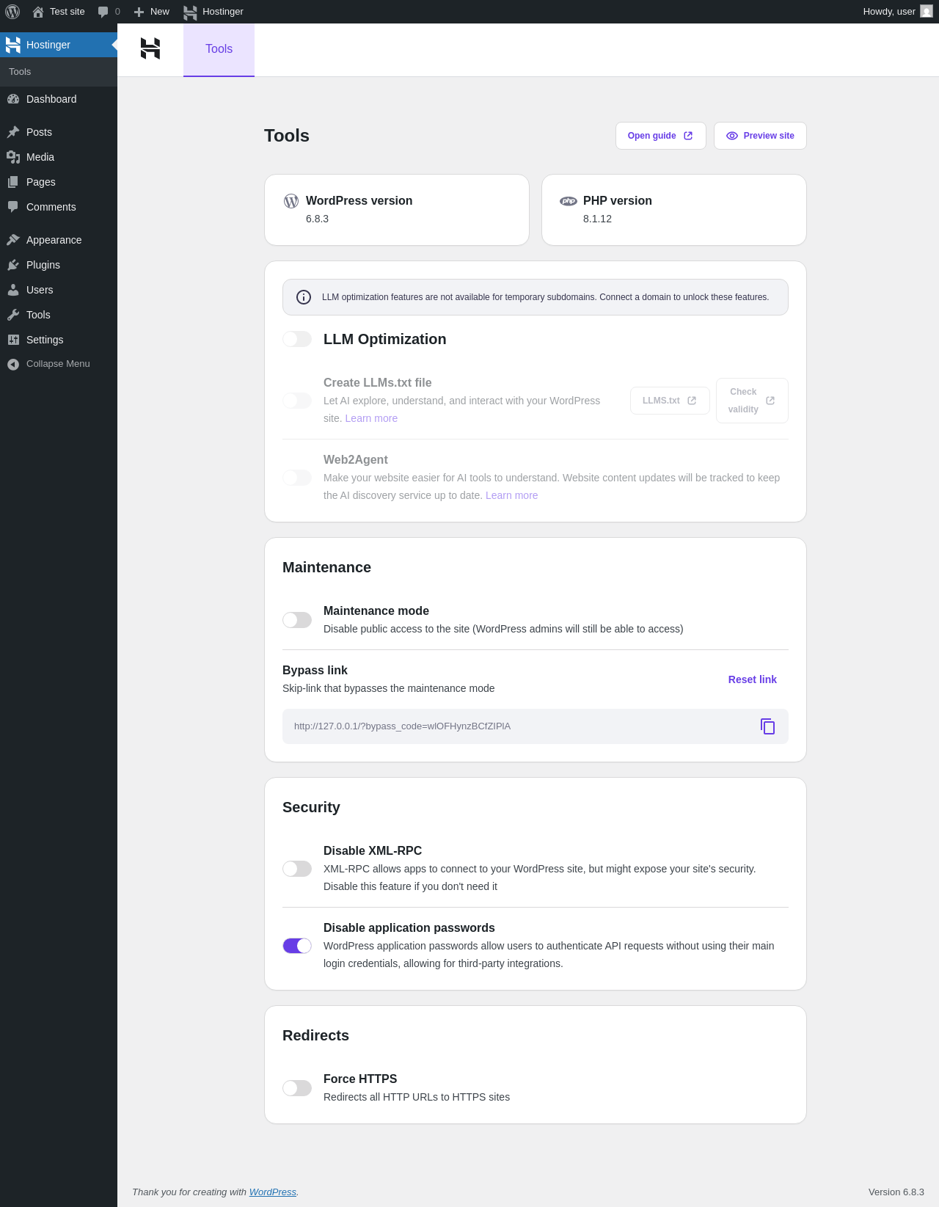
Task: Click the Collapse Menu arrow icon
Action: 13,364
